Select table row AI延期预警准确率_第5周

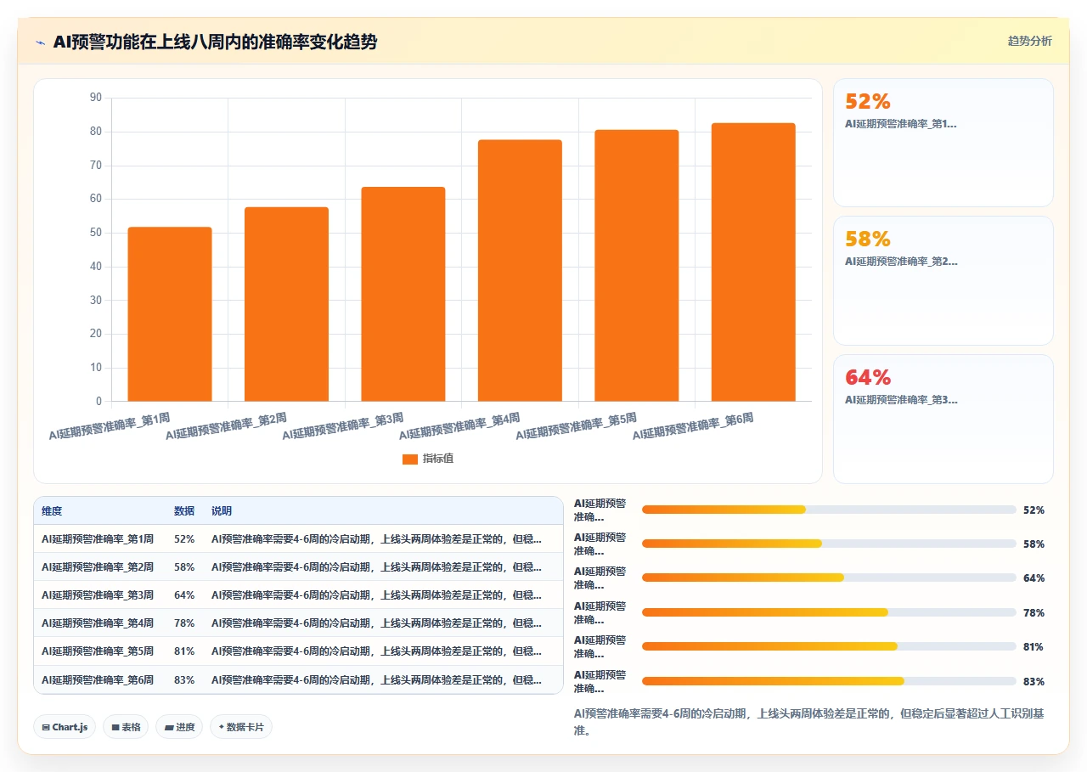click(298, 651)
